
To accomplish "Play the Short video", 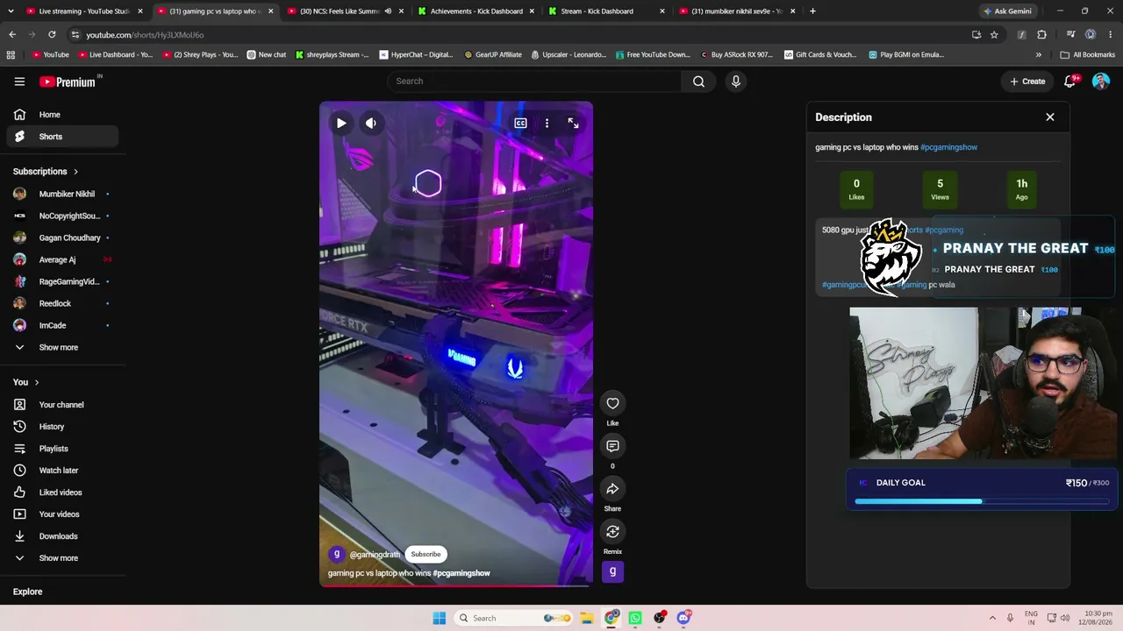I will 341,124.
